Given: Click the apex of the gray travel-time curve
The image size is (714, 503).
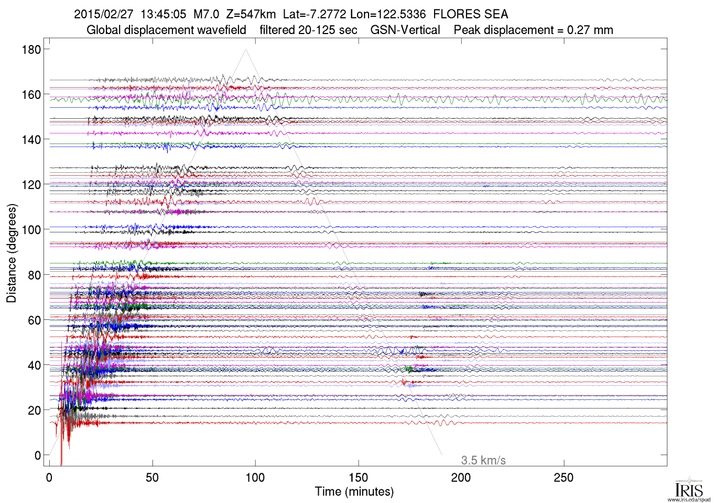Looking at the screenshot, I should tap(246, 50).
